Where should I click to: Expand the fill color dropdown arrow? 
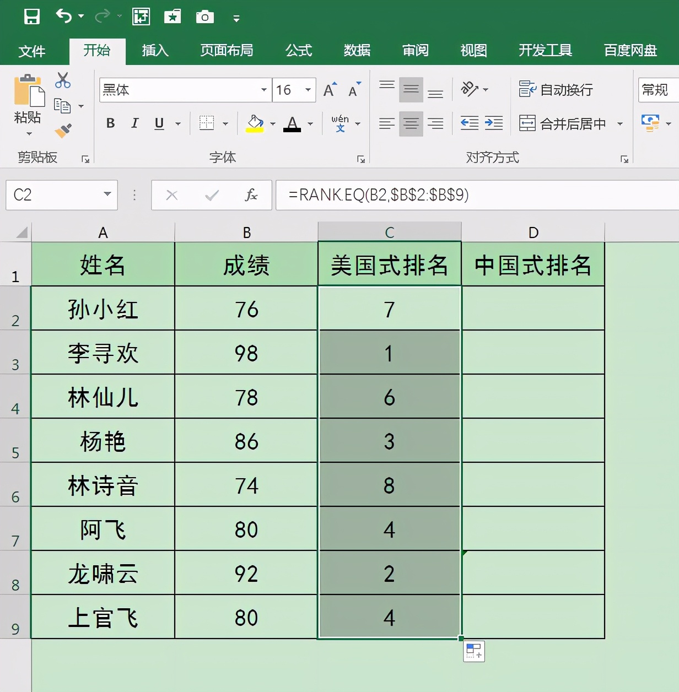coord(273,124)
